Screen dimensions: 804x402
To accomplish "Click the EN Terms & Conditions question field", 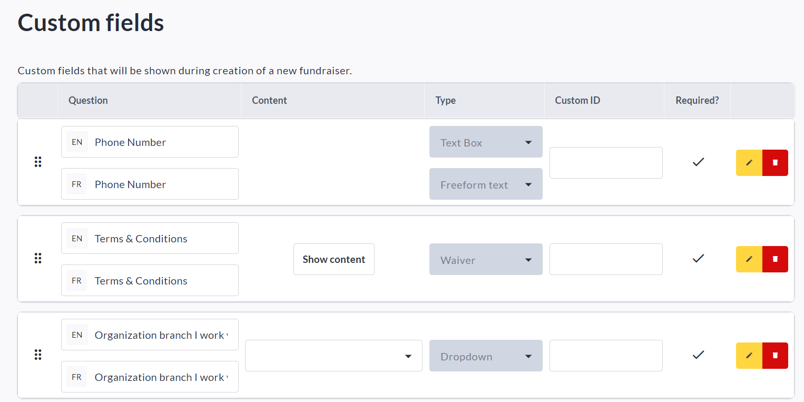I will (158, 239).
